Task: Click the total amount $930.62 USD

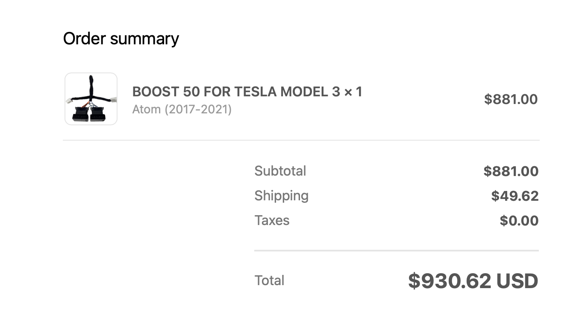Action: click(x=473, y=281)
